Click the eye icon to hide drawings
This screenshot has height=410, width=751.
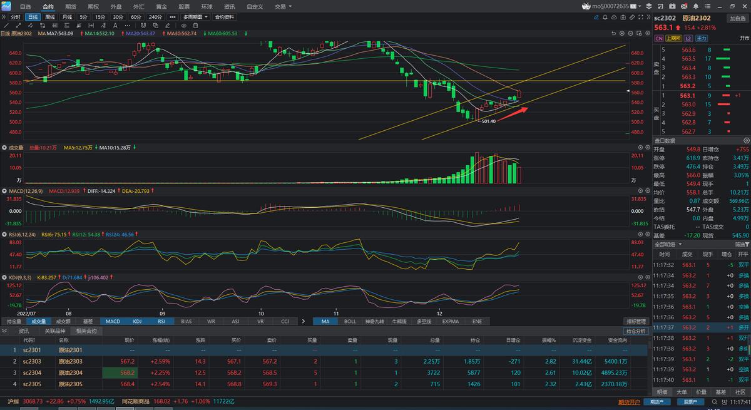pos(183,26)
